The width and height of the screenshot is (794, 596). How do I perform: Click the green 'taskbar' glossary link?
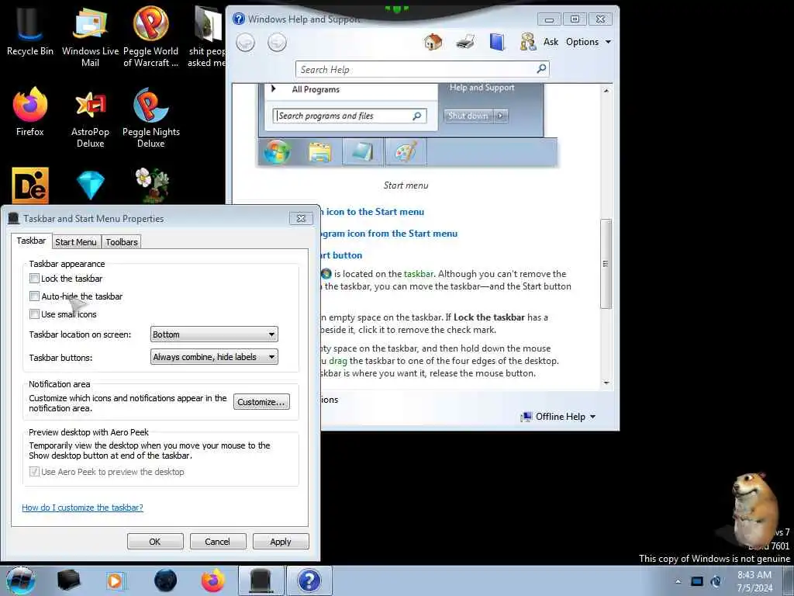(418, 274)
